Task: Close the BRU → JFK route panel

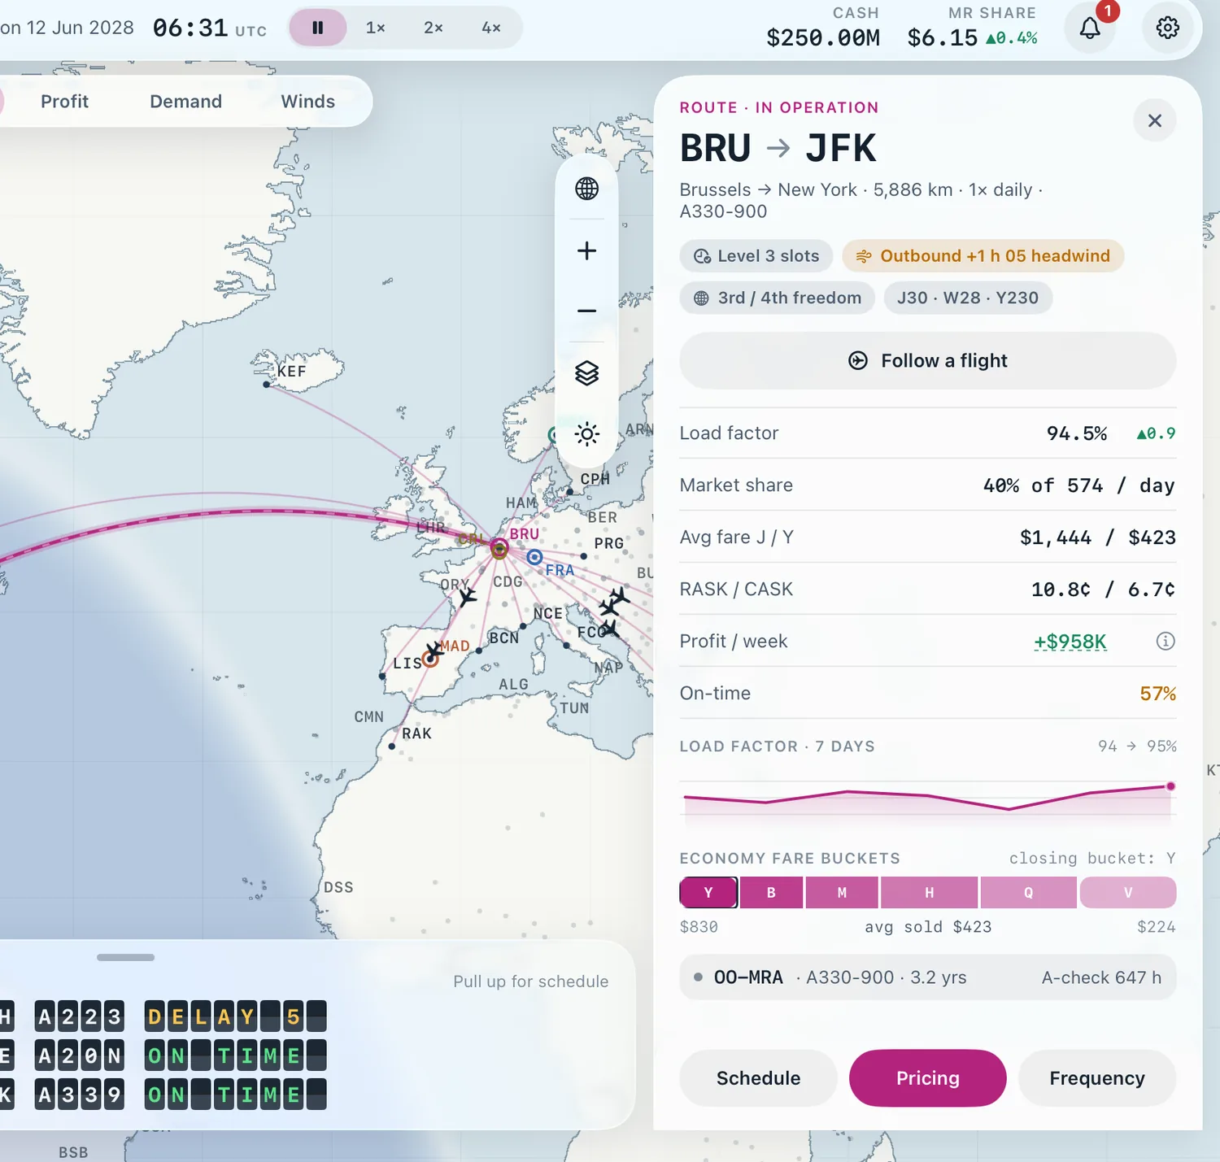Action: [1154, 120]
